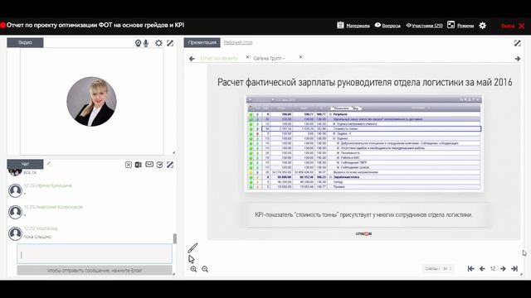Screen dimensions: 531x298
Task: Open the second document tab
Action: pos(269,58)
